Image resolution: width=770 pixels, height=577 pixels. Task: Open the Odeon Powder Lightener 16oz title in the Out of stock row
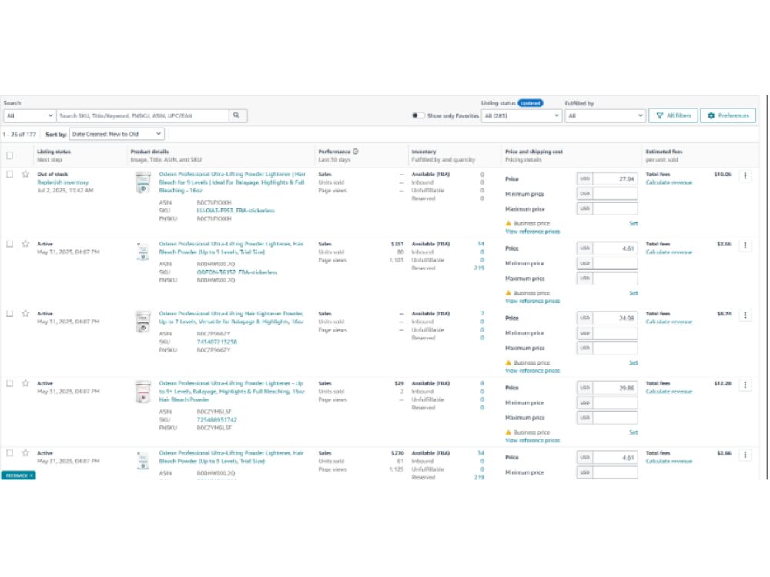[233, 182]
